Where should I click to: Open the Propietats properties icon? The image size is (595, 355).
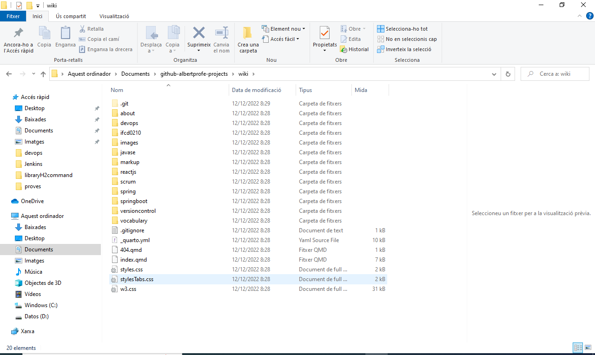click(324, 33)
